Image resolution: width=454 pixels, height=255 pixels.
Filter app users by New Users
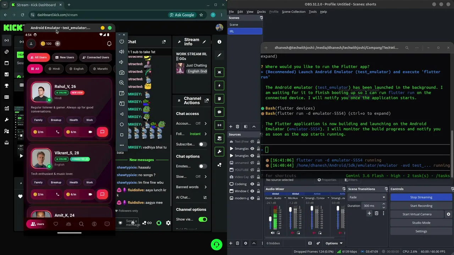(65, 57)
